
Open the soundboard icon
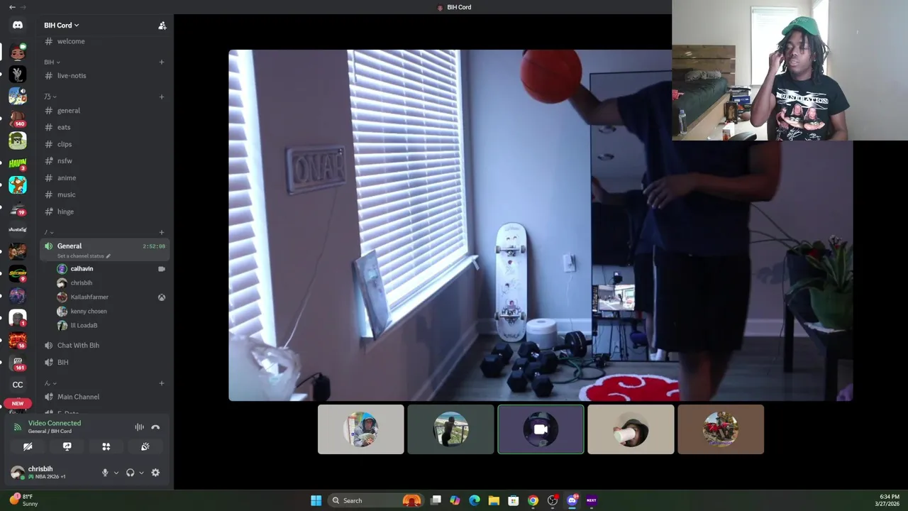pos(145,446)
